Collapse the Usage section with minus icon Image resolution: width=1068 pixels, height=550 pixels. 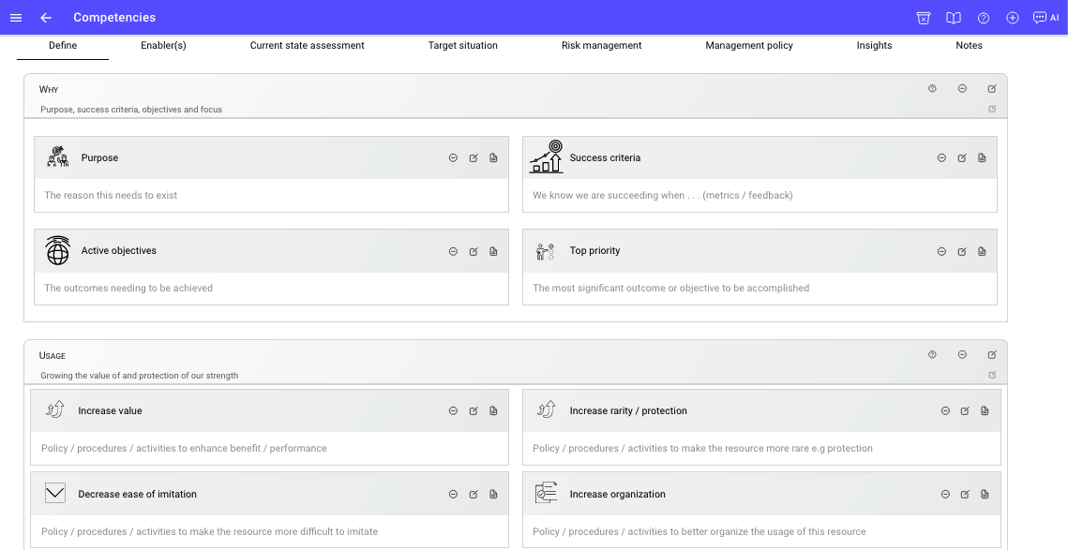click(x=962, y=355)
